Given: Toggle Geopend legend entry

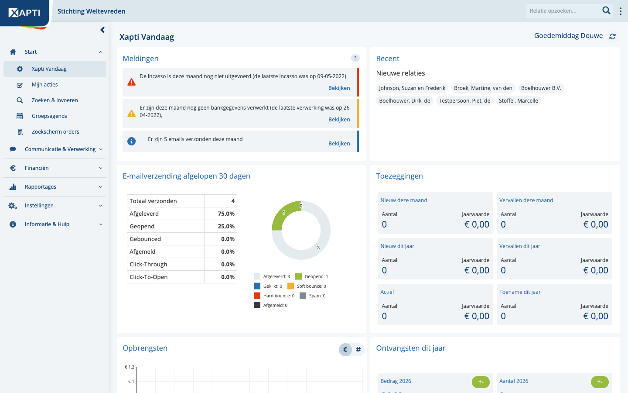Looking at the screenshot, I should 311,276.
